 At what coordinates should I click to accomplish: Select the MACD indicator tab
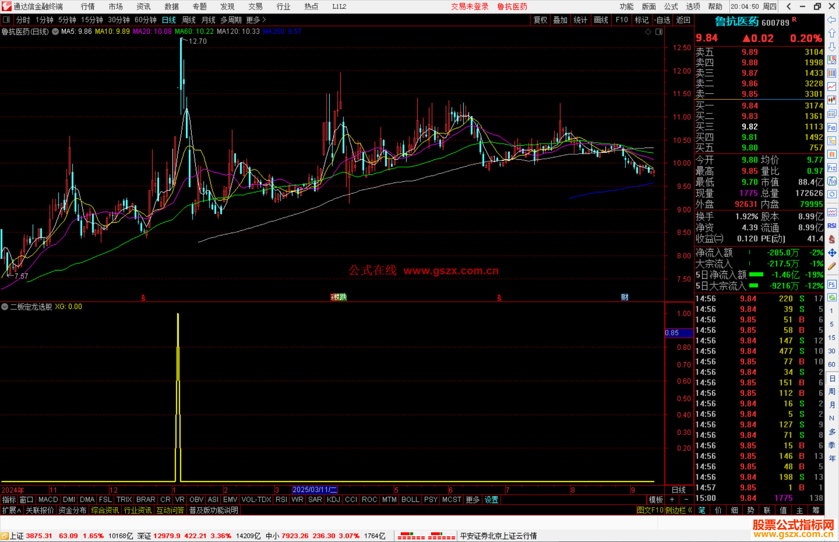tap(48, 500)
